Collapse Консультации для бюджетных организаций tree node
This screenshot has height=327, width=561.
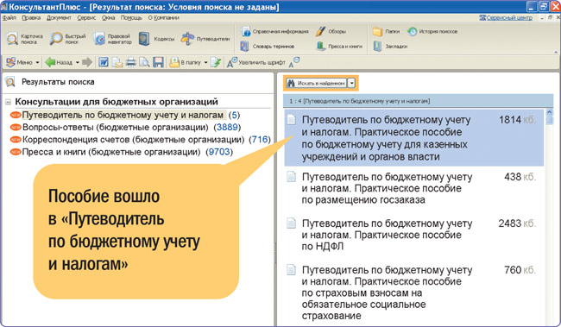click(x=9, y=103)
